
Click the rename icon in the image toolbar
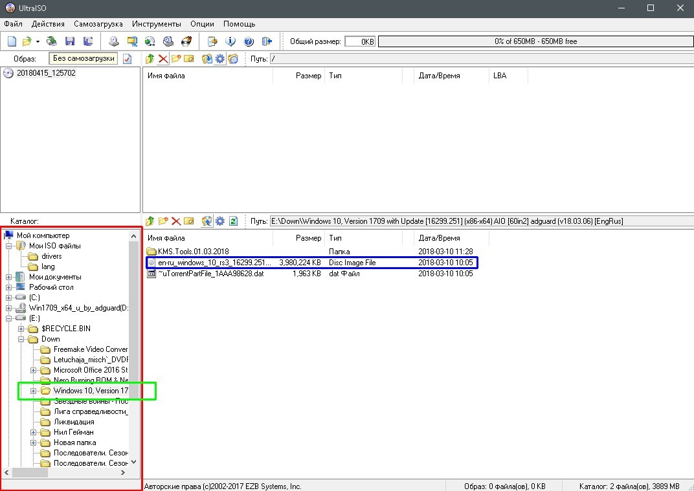[189, 59]
